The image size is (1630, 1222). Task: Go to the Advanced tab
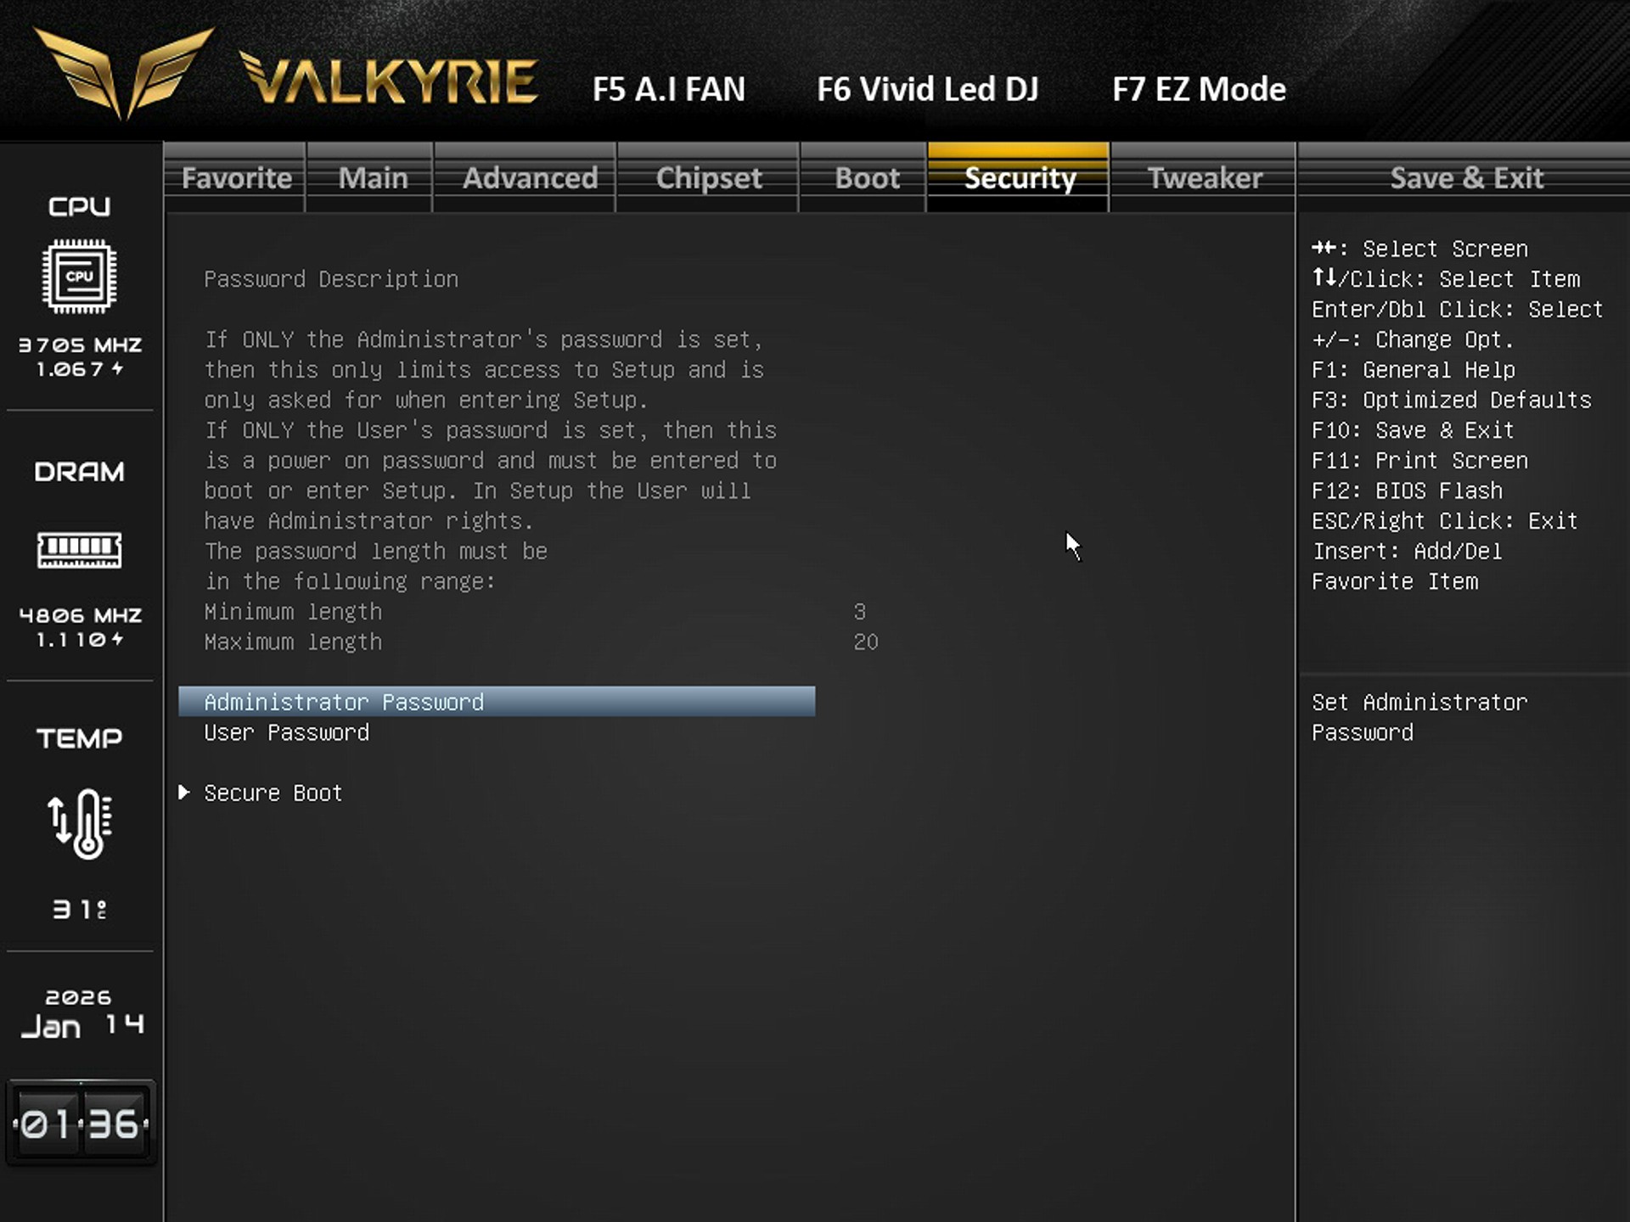(x=530, y=178)
